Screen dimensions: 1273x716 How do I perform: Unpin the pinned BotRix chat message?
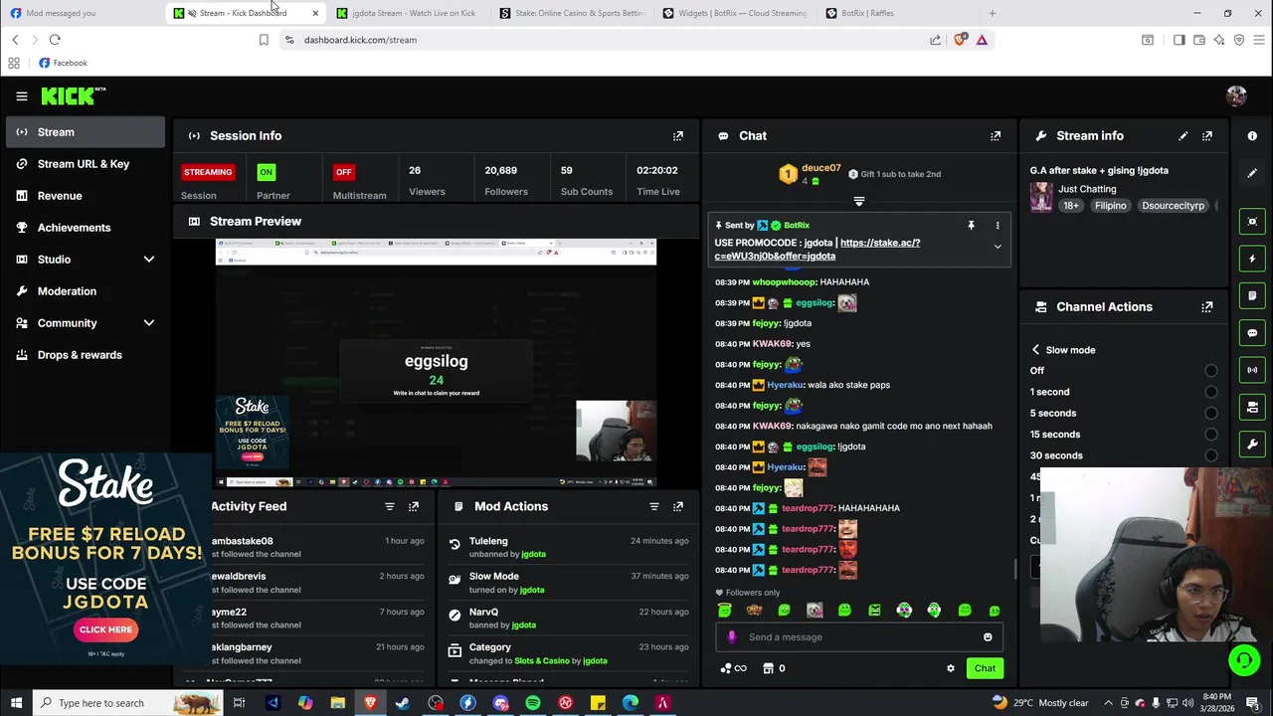(972, 226)
